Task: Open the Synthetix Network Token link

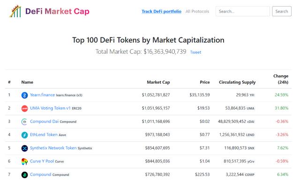Action: coord(53,148)
